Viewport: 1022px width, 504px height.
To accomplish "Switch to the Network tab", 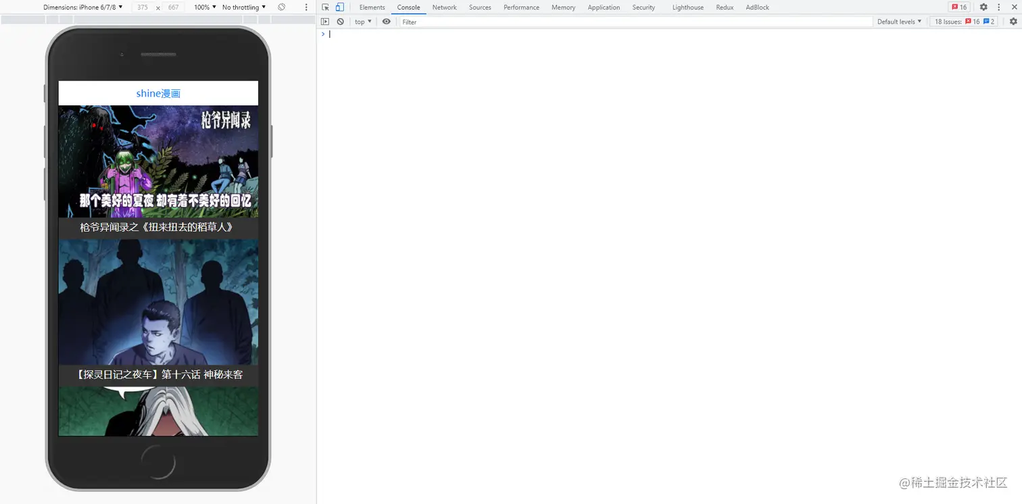I will 444,7.
